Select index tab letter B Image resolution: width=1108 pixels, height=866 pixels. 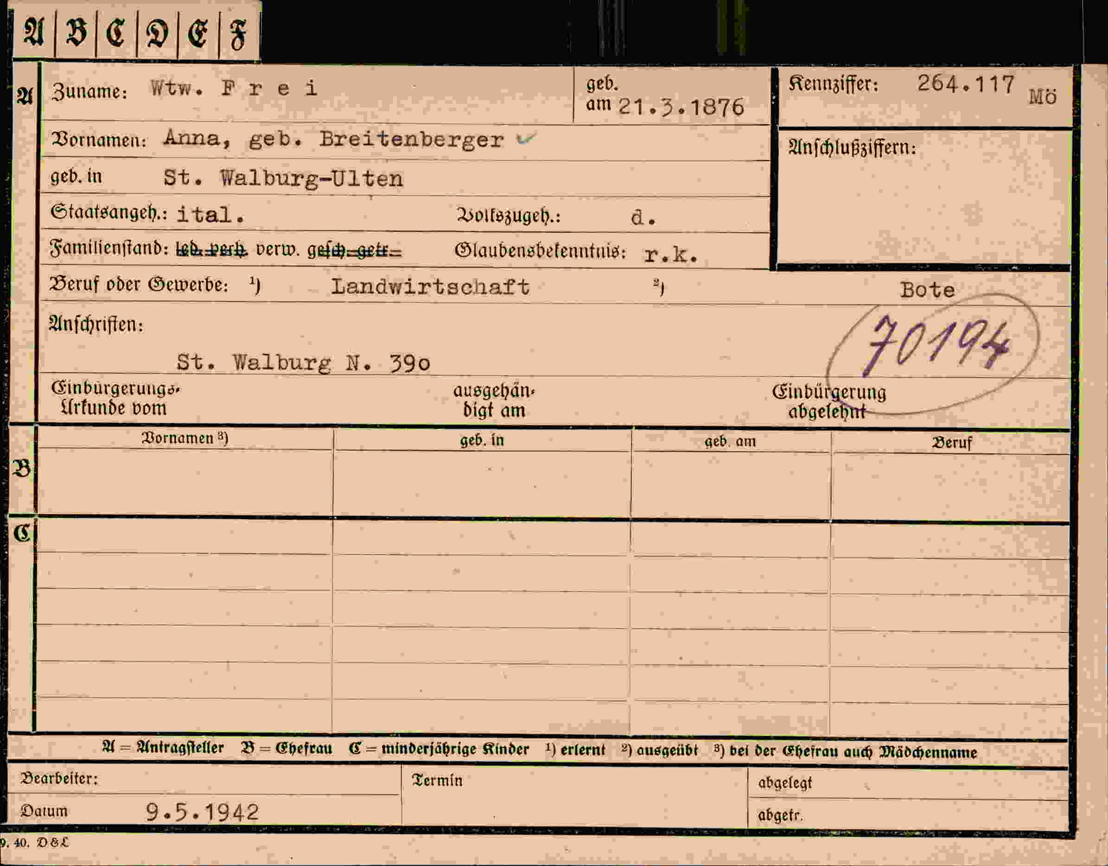tap(76, 32)
